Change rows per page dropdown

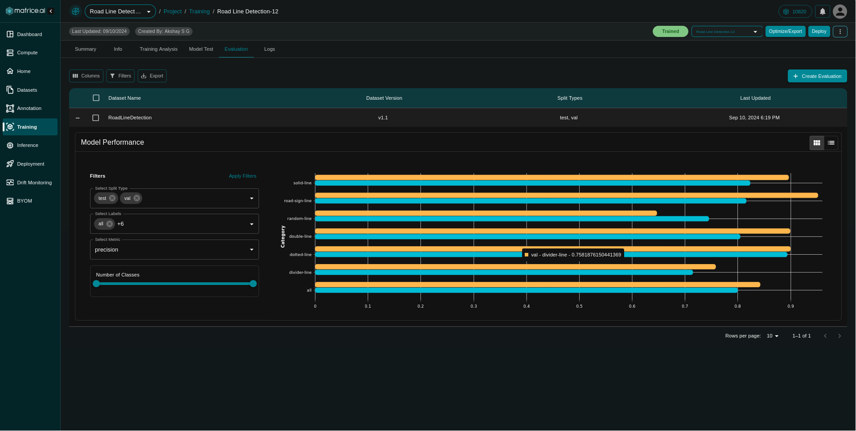[773, 336]
